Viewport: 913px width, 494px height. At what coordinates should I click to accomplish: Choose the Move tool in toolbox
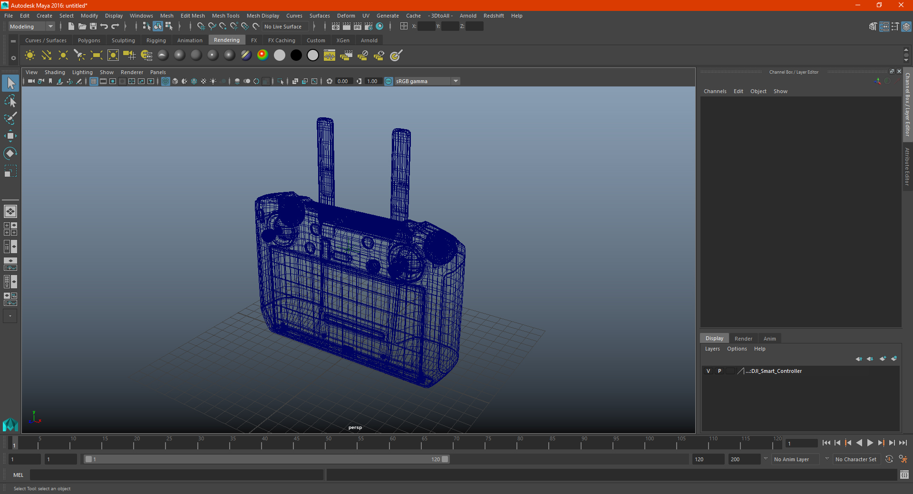tap(10, 136)
